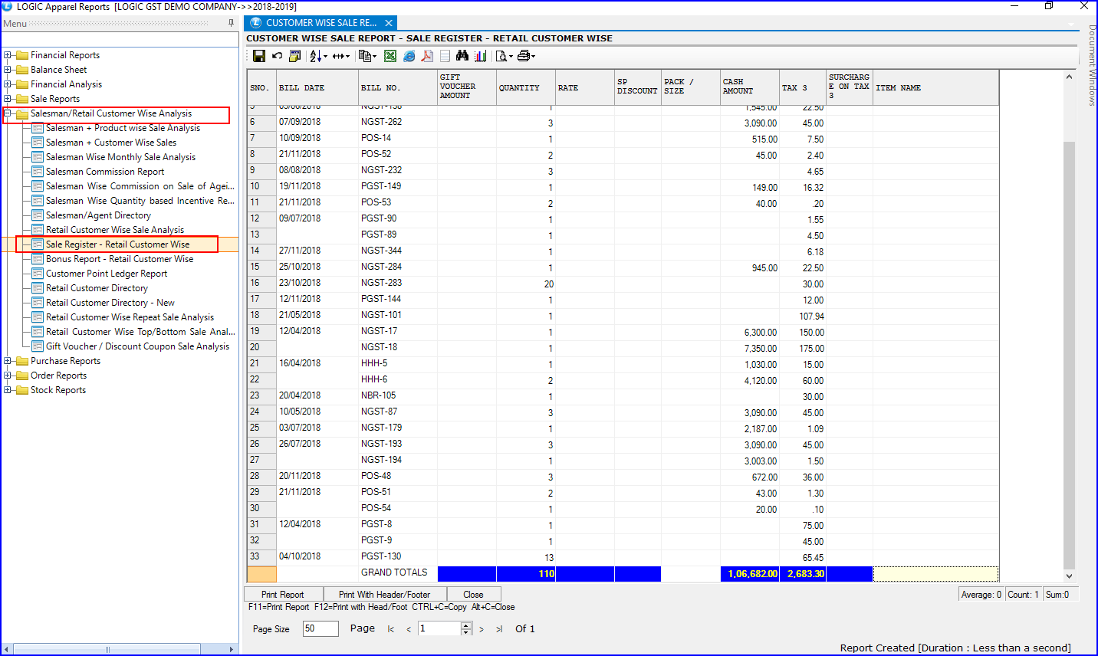Select Sale Register - Retail Customer Wise
The width and height of the screenshot is (1098, 656).
click(x=117, y=244)
